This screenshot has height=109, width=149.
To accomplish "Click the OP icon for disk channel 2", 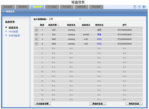I will click(x=36, y=35).
